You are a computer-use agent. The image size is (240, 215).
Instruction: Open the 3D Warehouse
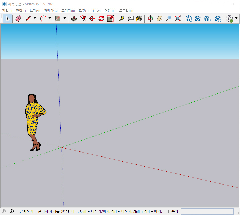189,19
